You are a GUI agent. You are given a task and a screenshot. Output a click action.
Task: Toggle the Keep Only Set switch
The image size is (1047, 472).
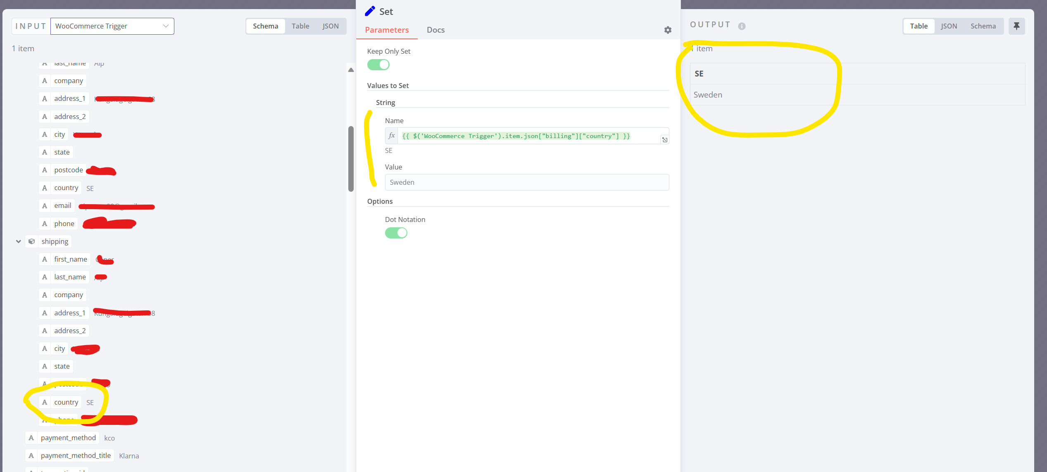[x=378, y=65]
